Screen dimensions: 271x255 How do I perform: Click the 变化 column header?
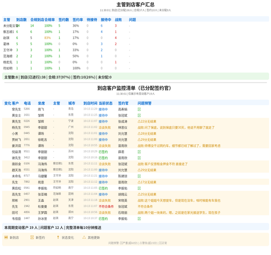click(8, 103)
